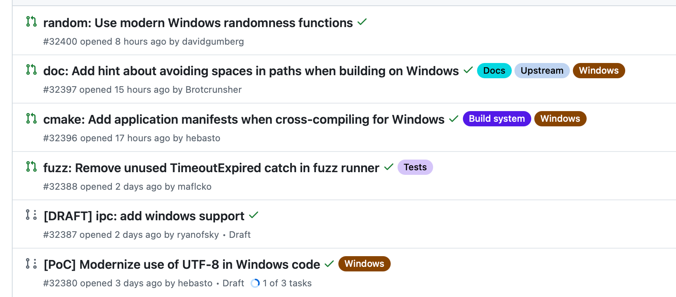Click open PR icon beside fuzz runner title
Viewport: 676px width, 297px height.
tap(31, 166)
